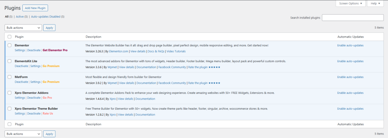This screenshot has width=388, height=138.
Task: Open Xpro author link in Addons row
Action: click(x=113, y=99)
